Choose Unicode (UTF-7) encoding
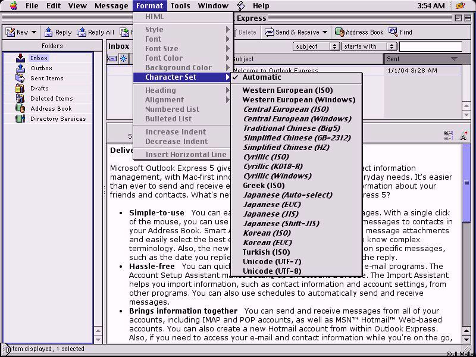The height and width of the screenshot is (357, 476). pyautogui.click(x=296, y=261)
